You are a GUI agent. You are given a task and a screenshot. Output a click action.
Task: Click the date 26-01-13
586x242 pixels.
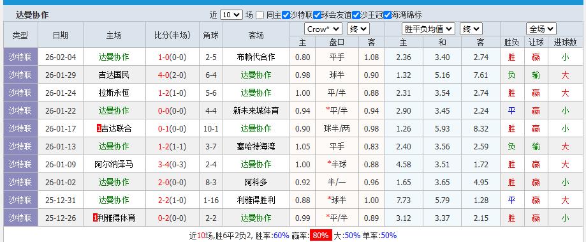coord(61,146)
